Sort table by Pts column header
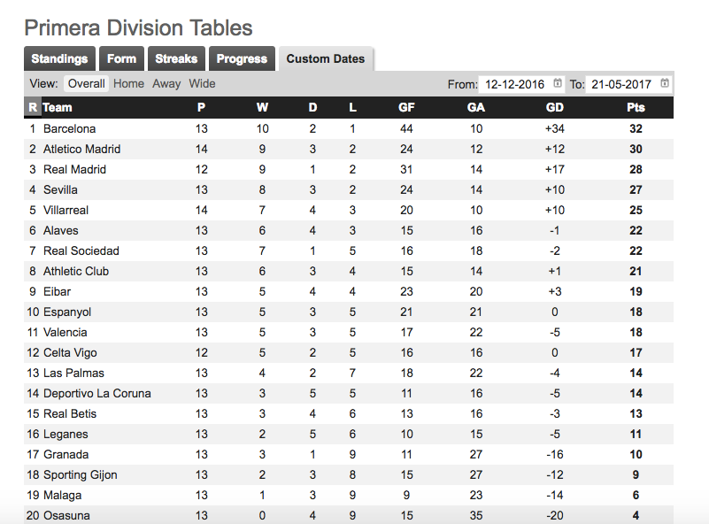Image resolution: width=709 pixels, height=524 pixels. (636, 108)
